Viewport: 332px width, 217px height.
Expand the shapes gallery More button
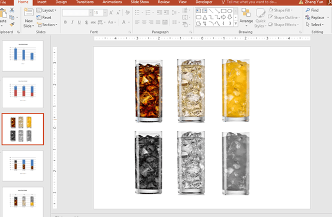(x=236, y=24)
